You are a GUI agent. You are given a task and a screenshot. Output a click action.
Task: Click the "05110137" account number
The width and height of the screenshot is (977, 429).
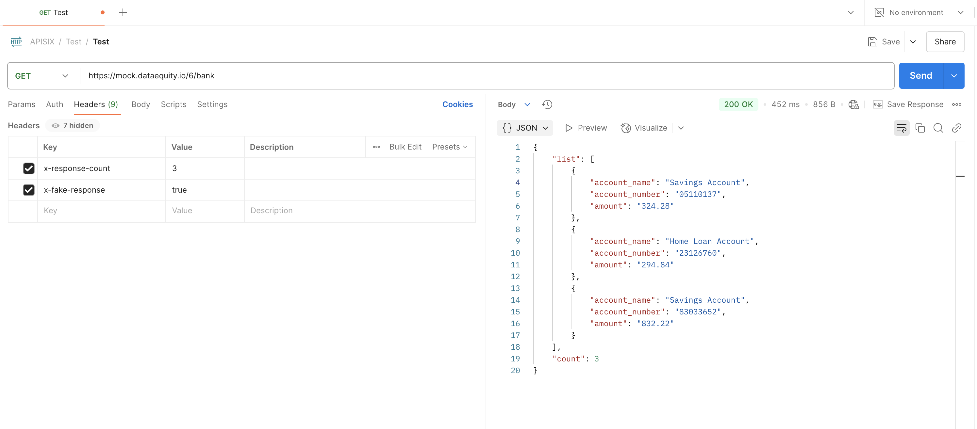698,194
